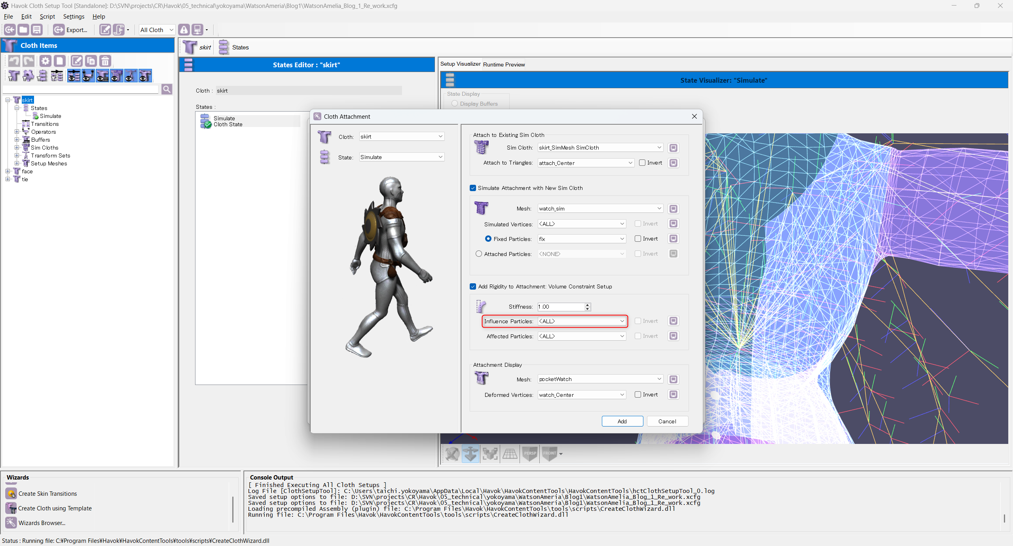Select the Attached Particles radio button

tap(479, 254)
